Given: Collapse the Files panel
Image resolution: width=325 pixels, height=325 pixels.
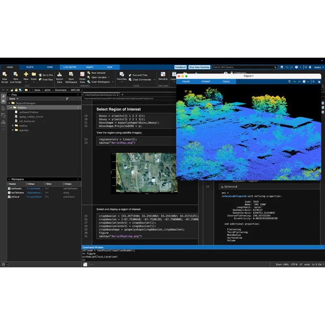Looking at the screenshot, I should 9,95.
